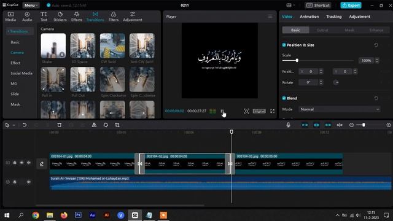Select the Shake transition thumbnail
The width and height of the screenshot is (393, 221).
point(53,46)
